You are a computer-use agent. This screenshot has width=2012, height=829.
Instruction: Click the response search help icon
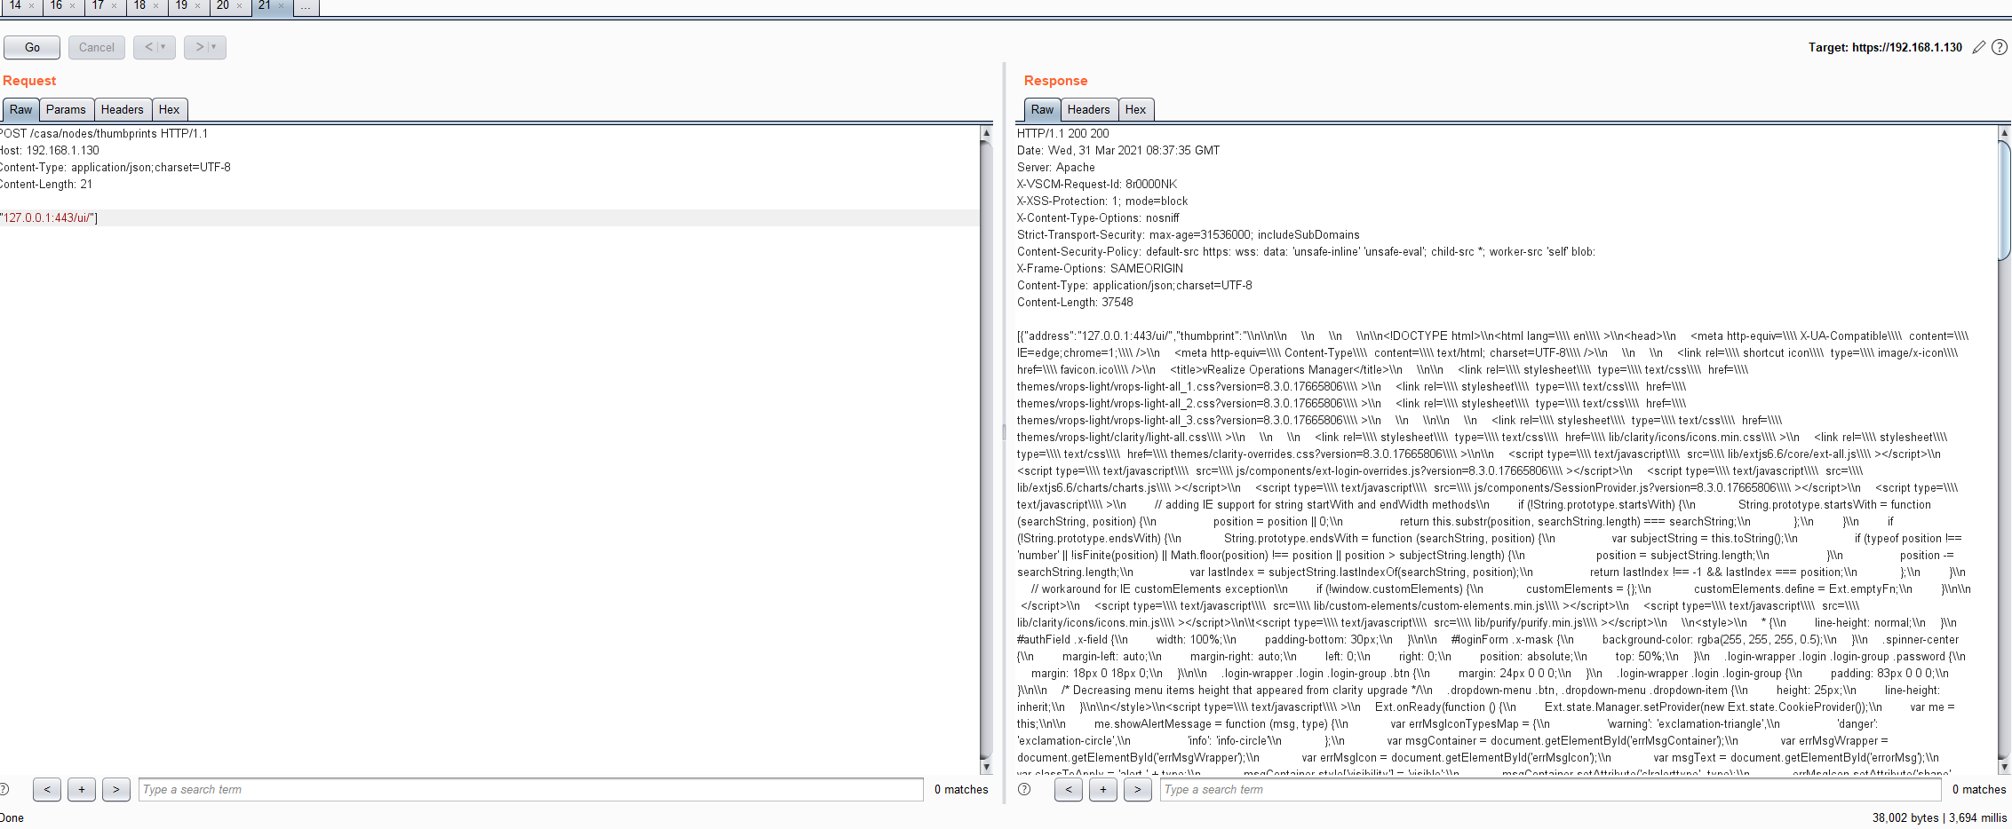[1024, 789]
